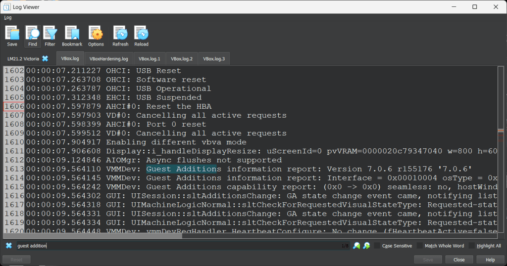Click the Reload toolbar icon
The width and height of the screenshot is (507, 266).
tap(142, 36)
